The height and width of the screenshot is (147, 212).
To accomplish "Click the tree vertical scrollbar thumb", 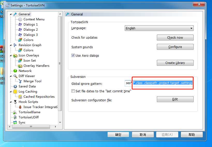I will (60, 63).
